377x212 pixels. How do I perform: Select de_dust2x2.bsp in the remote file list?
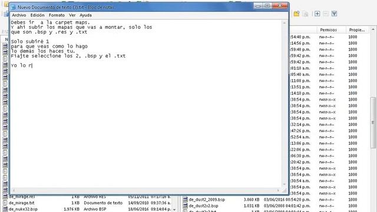point(203,206)
